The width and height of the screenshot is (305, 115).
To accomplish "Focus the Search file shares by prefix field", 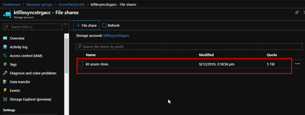I will tap(189, 47).
